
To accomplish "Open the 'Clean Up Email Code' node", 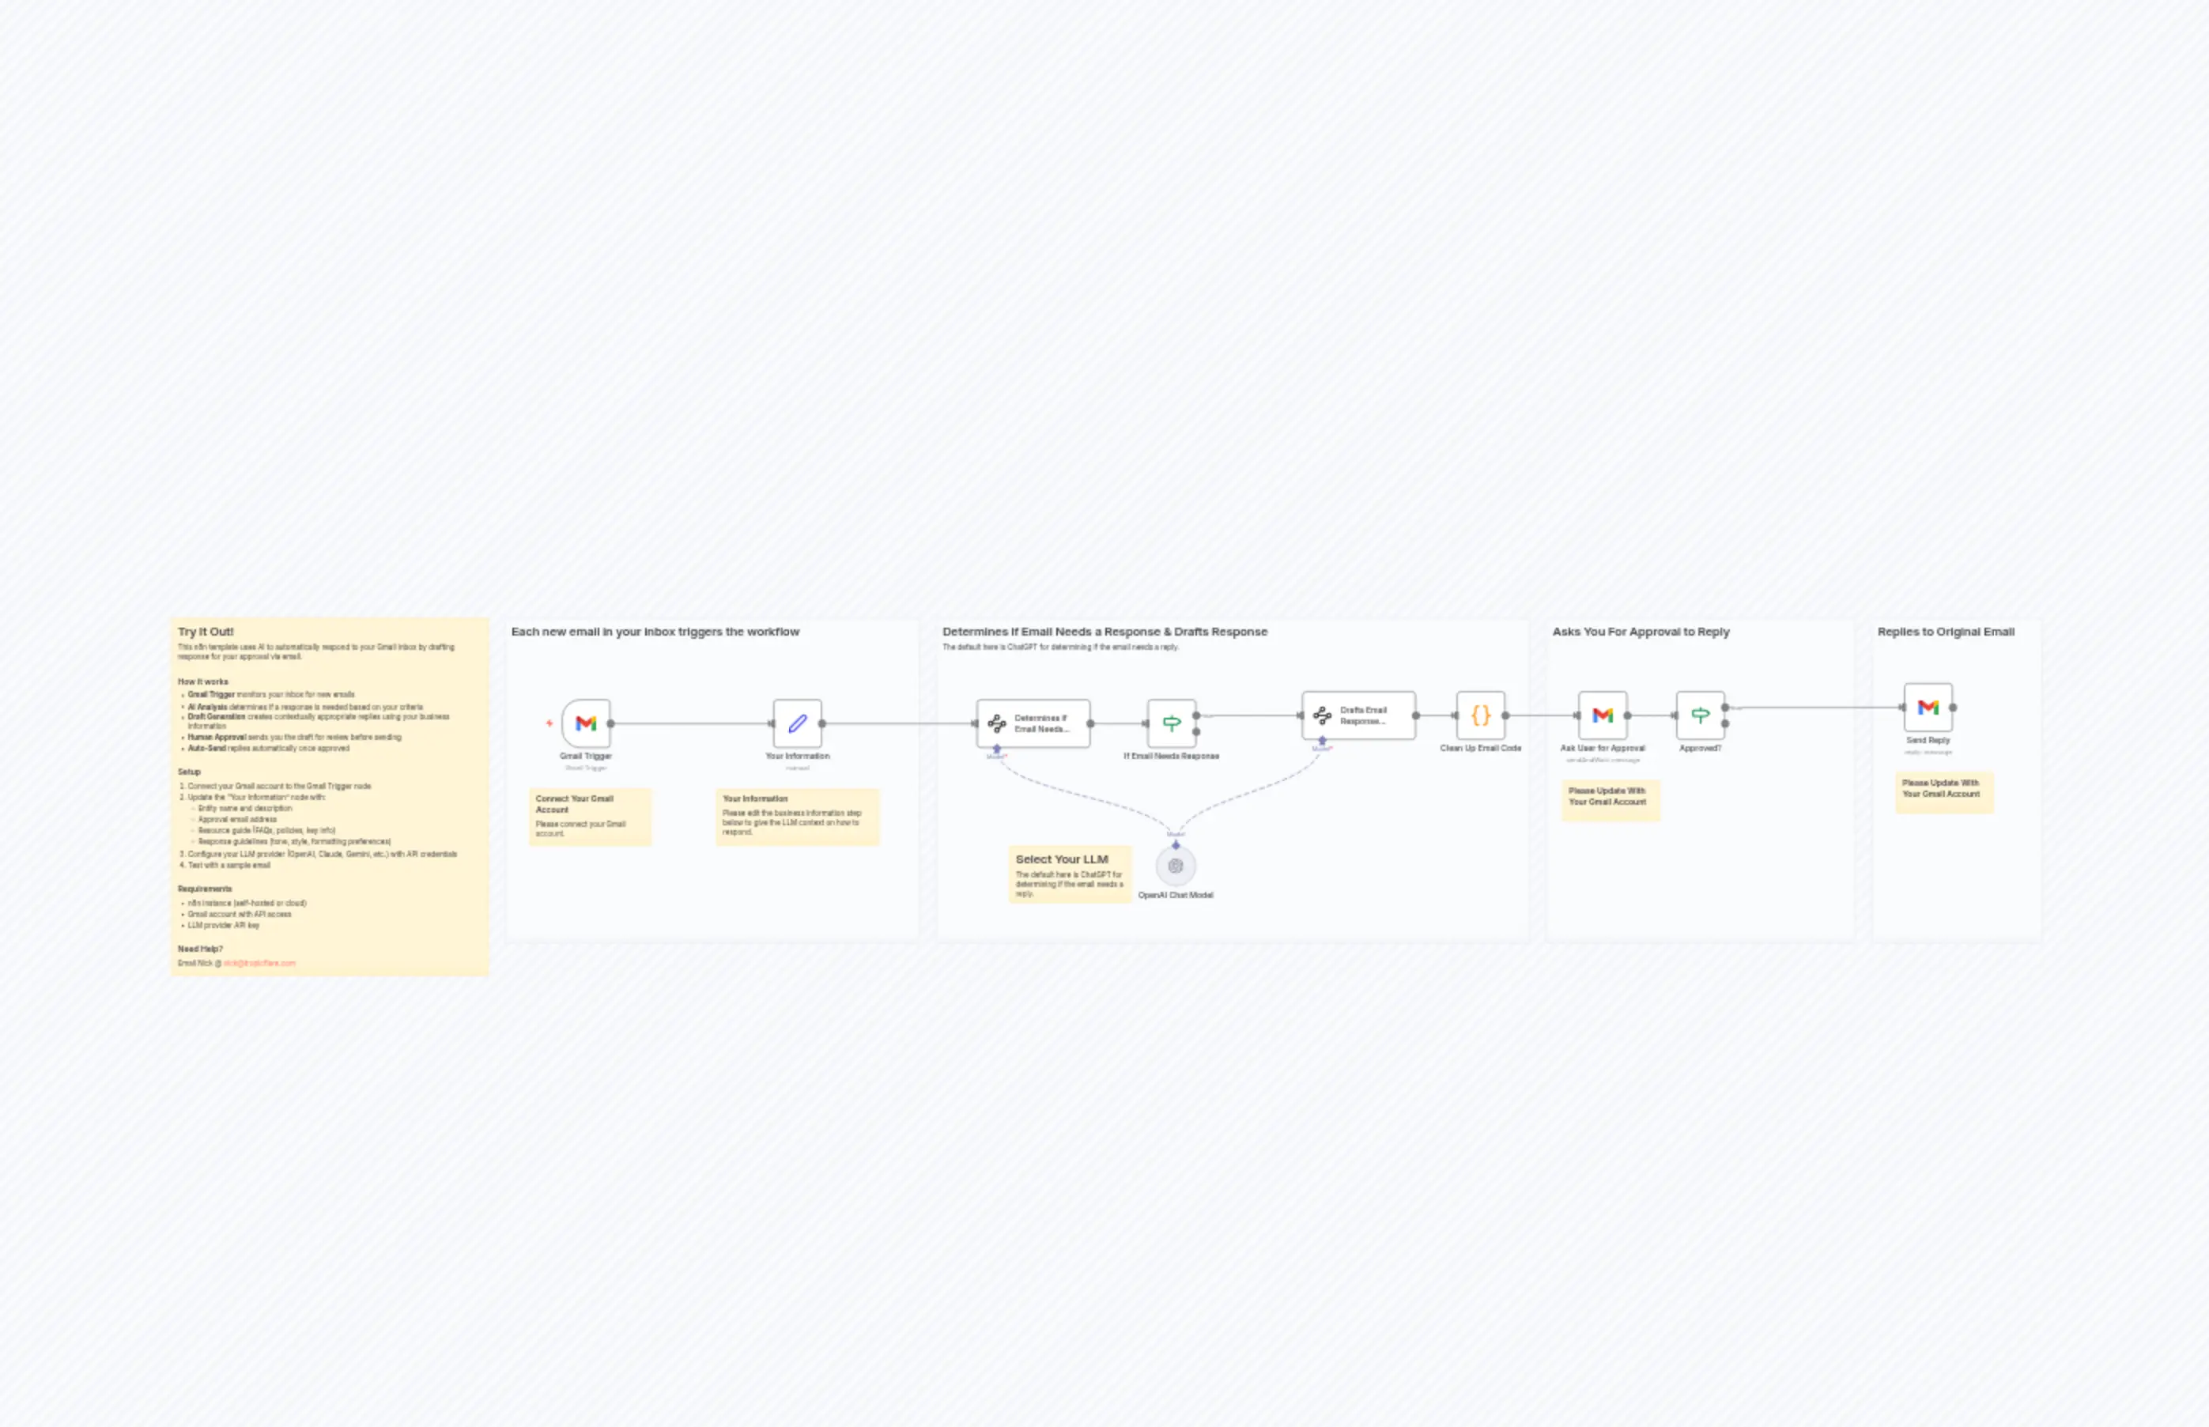I will 1480,715.
